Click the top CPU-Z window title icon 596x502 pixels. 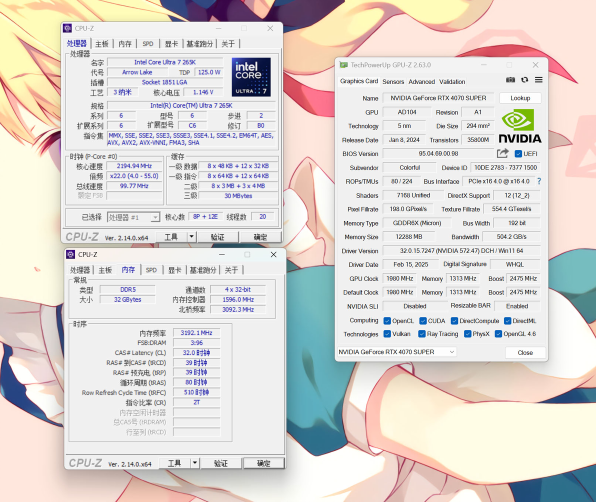click(67, 28)
